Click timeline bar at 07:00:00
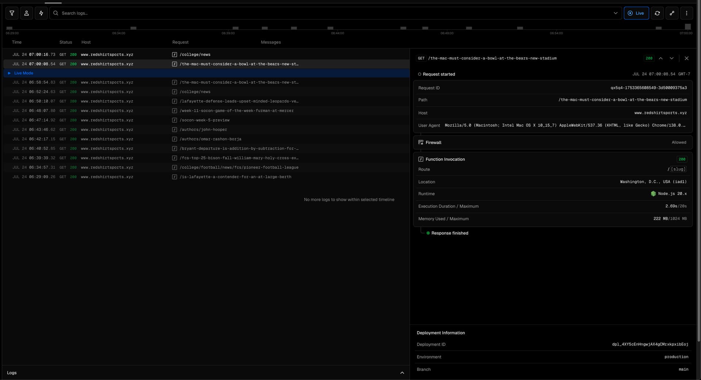Viewport: 701px width, 380px height. (687, 27)
